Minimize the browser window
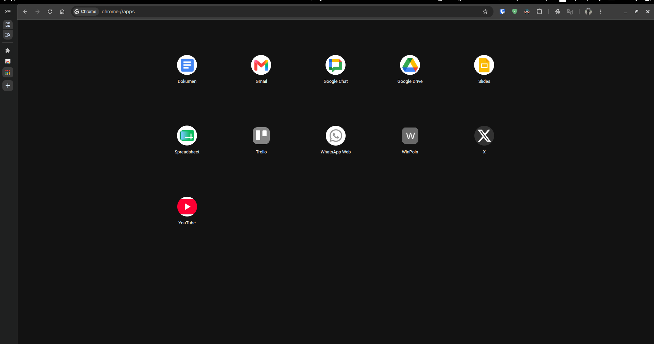654x344 pixels. pos(626,12)
